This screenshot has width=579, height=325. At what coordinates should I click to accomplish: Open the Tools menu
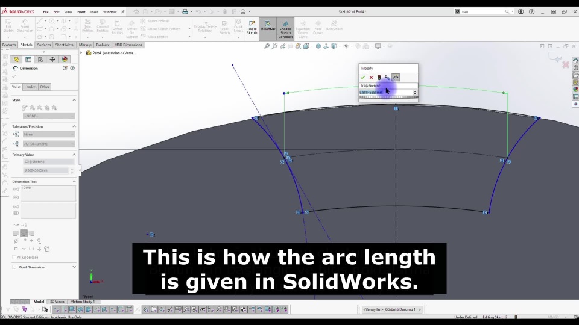click(94, 12)
